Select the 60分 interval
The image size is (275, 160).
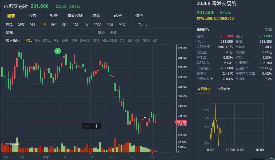[122, 24]
